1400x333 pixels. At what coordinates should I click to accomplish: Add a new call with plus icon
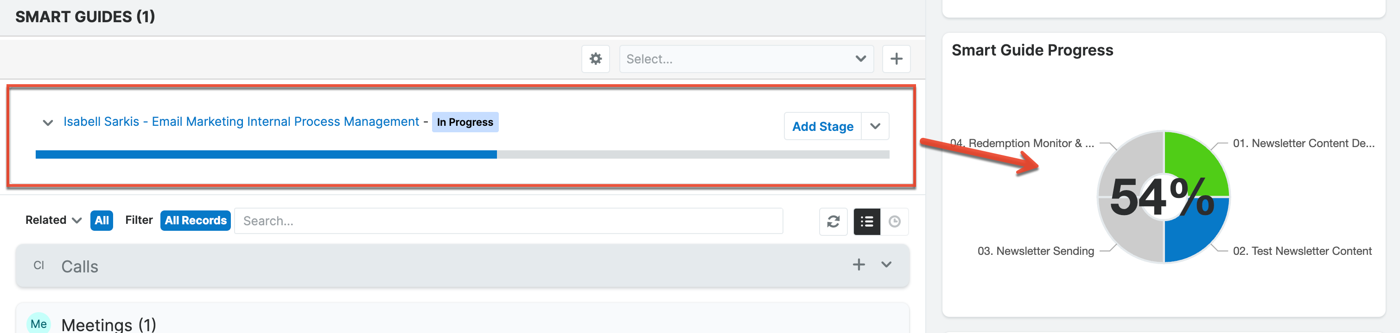tap(859, 265)
